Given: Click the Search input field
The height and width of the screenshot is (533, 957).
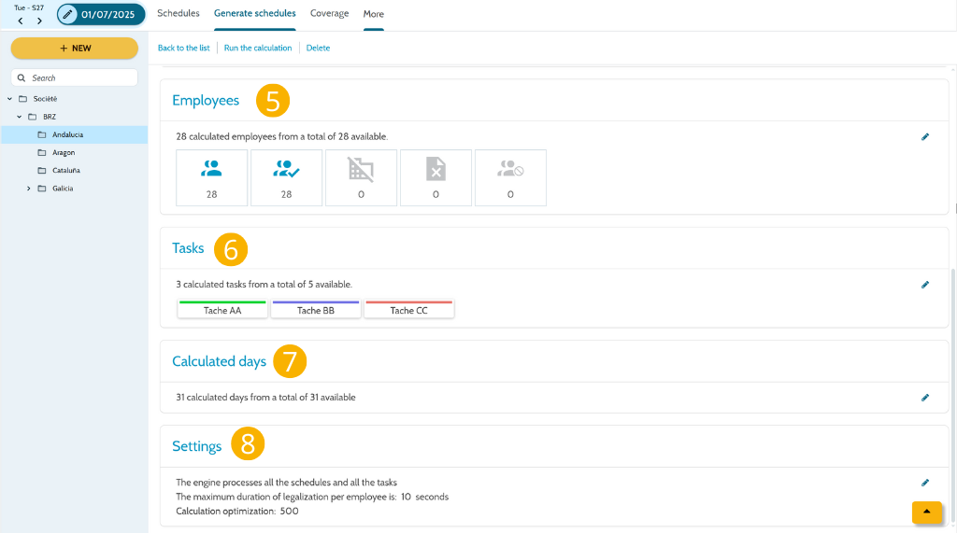Looking at the screenshot, I should [x=75, y=78].
